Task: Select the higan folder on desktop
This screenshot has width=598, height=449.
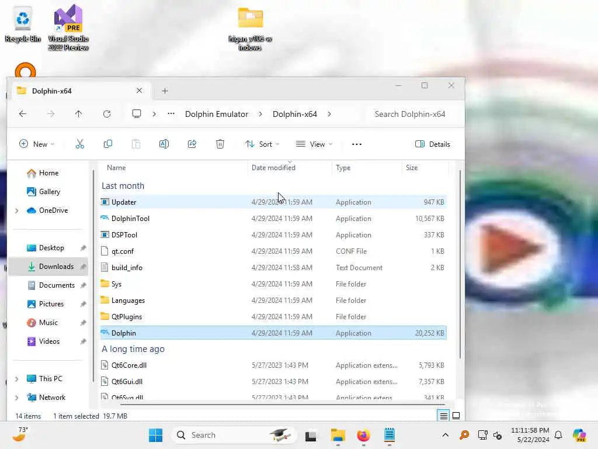Action: [250, 29]
